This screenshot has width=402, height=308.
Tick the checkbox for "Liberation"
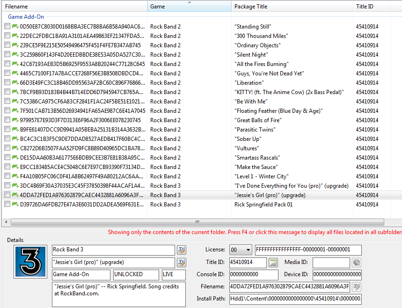click(7, 82)
